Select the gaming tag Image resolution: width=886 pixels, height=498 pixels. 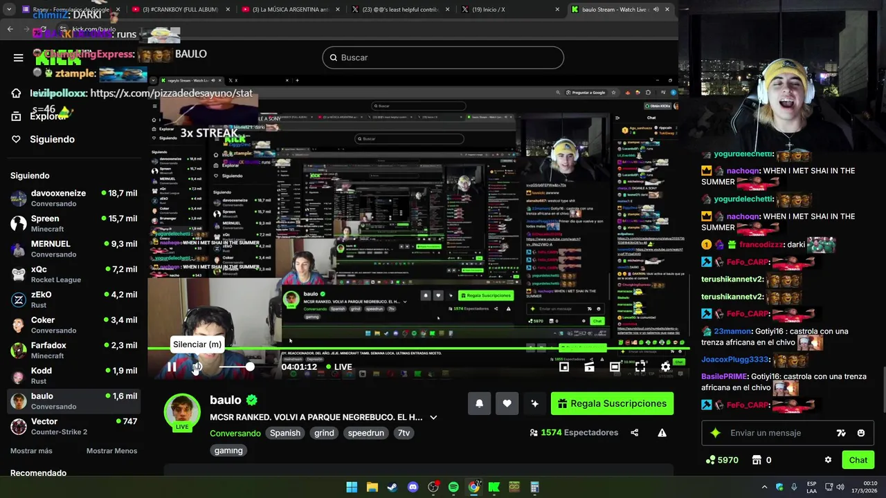228,450
